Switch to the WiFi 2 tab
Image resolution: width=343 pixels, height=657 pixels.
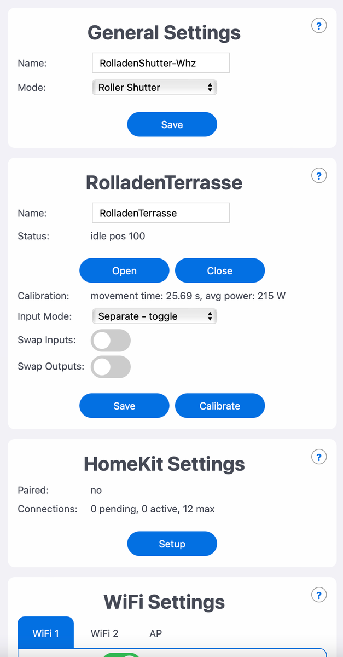pyautogui.click(x=104, y=633)
